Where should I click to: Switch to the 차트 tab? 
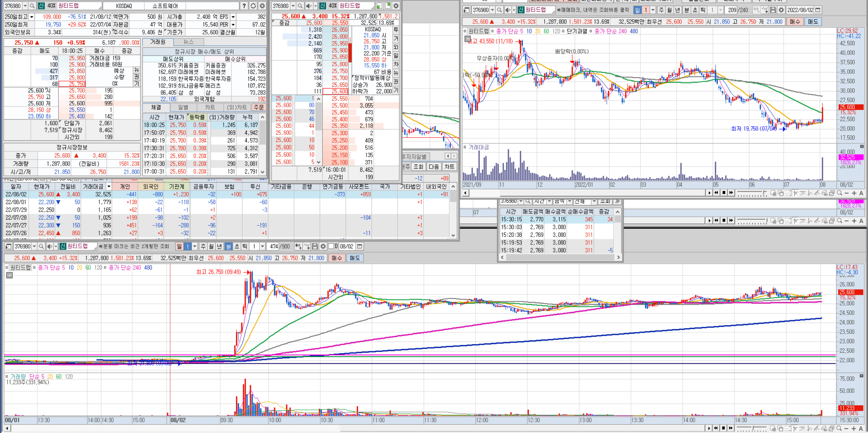point(210,107)
